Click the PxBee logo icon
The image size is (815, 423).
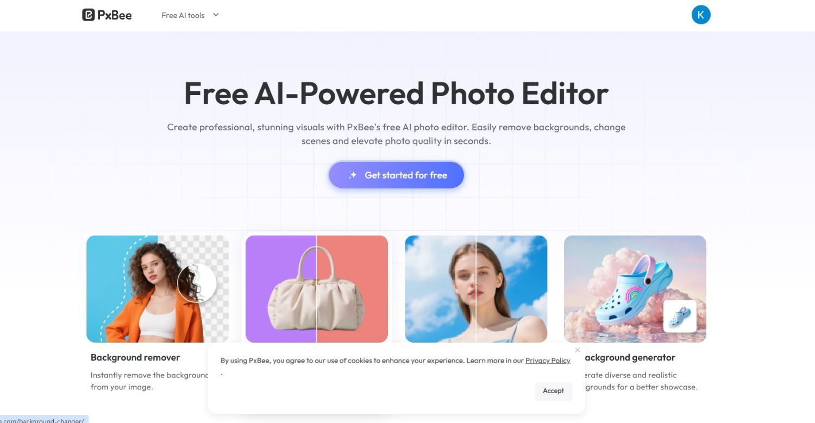pos(89,15)
